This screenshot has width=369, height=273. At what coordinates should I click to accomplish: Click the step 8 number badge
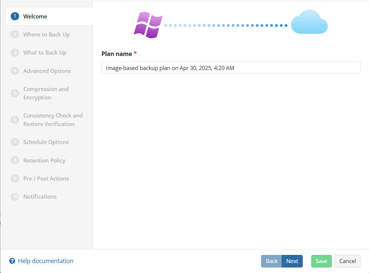click(15, 160)
